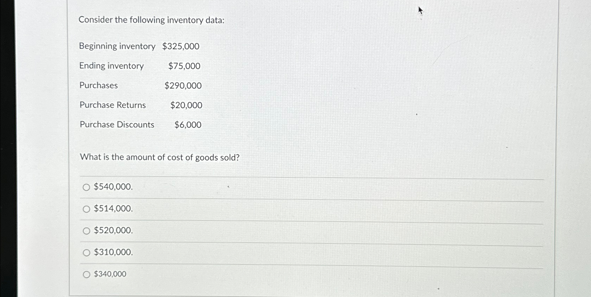Click the Purchases $290,000 value
This screenshot has height=297, width=591.
click(x=182, y=85)
